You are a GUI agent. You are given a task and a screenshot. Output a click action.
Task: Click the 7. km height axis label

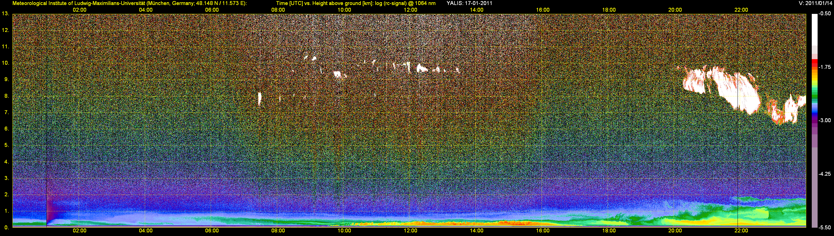pyautogui.click(x=7, y=112)
